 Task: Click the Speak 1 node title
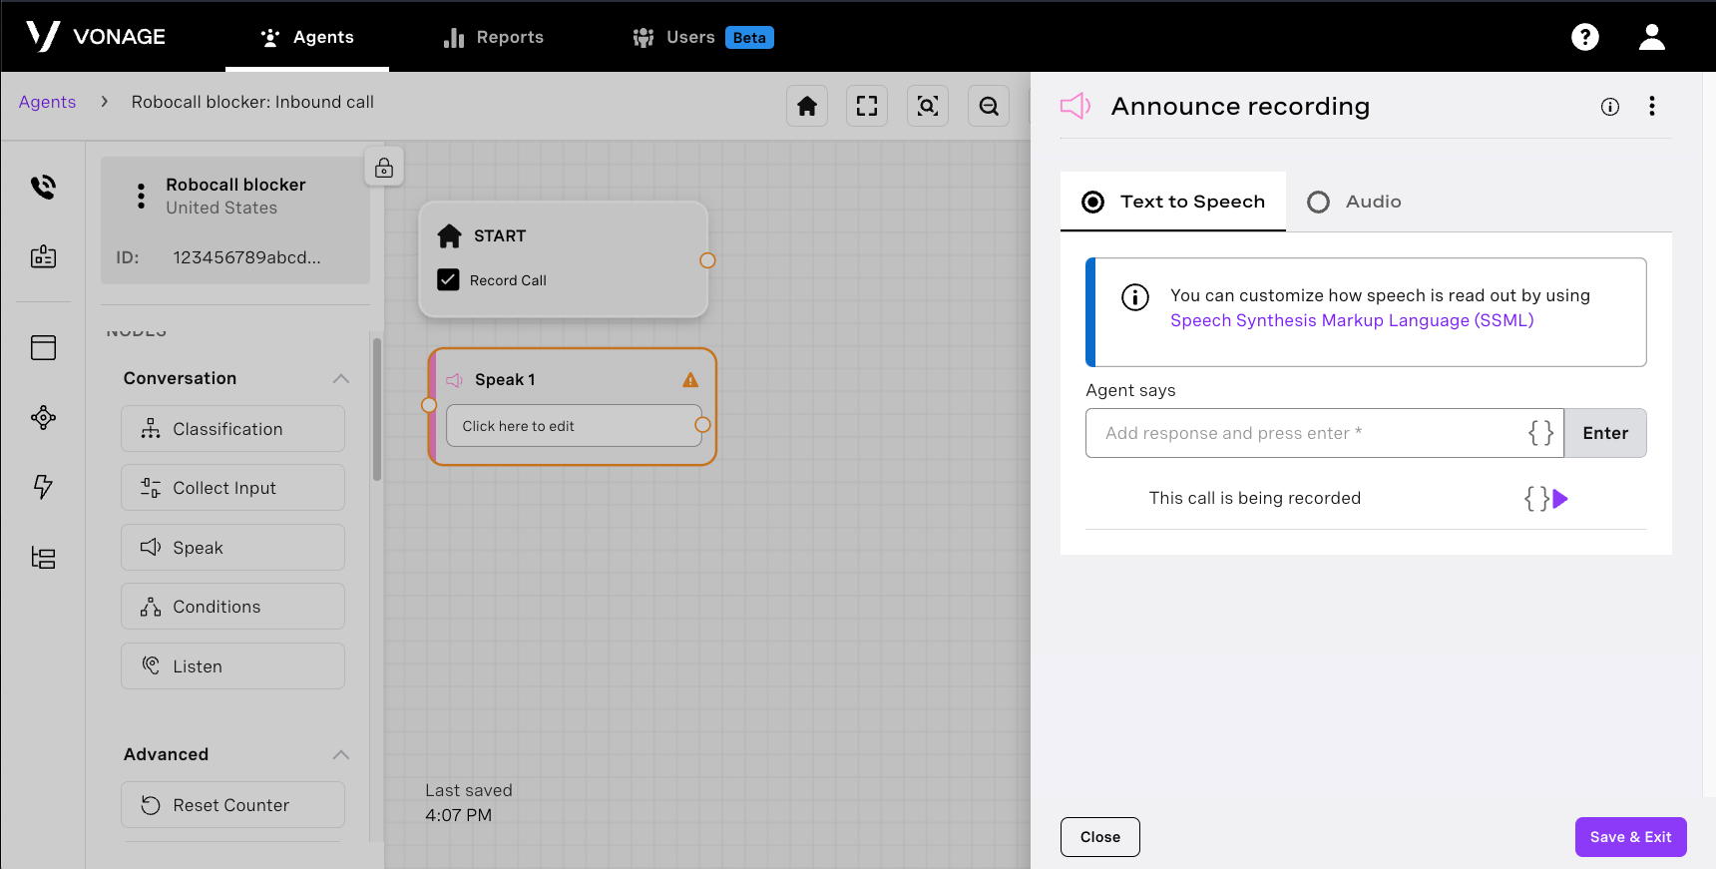pos(505,380)
